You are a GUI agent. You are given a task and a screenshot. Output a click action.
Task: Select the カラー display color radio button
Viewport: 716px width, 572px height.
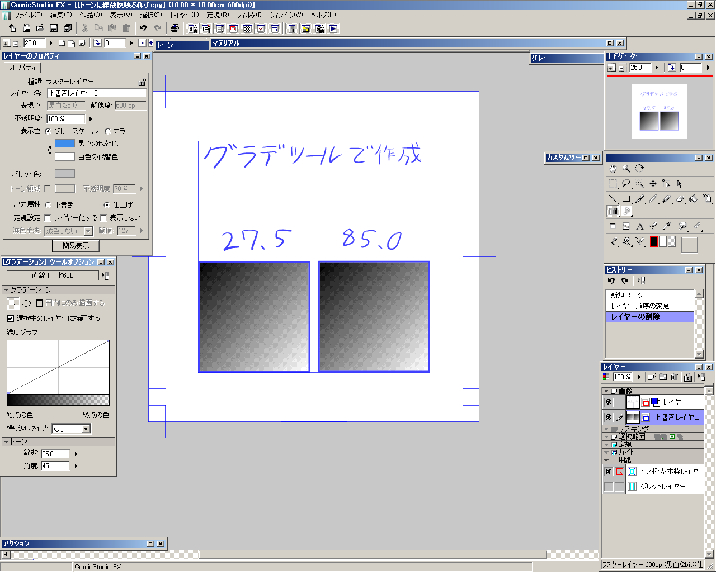[108, 131]
